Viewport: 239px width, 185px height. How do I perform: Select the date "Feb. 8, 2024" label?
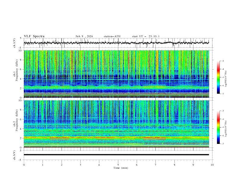coord(84,36)
